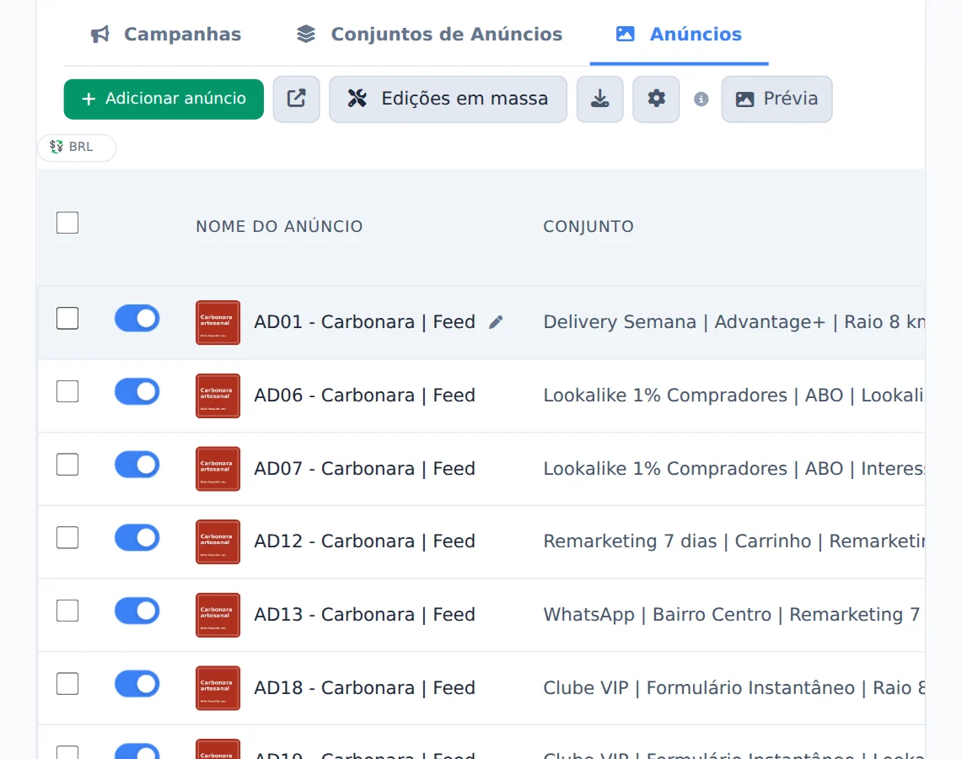The width and height of the screenshot is (962, 759).
Task: Click the pencil edit icon on AD01
Action: point(496,322)
